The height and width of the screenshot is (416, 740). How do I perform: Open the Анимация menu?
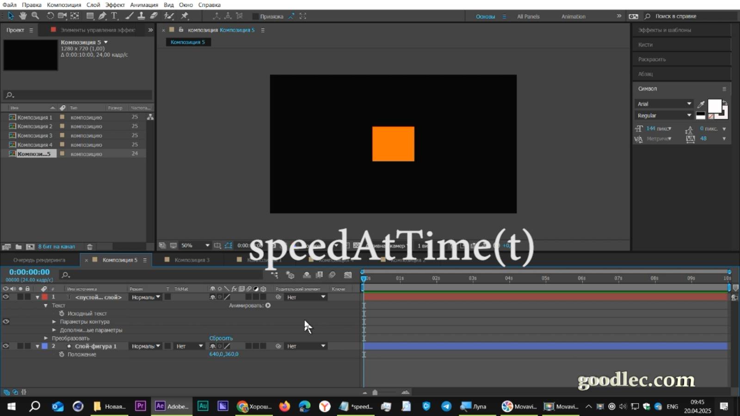[x=144, y=5]
